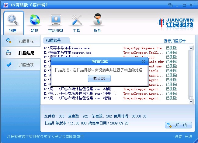Select 服务 tab label

click(x=97, y=31)
